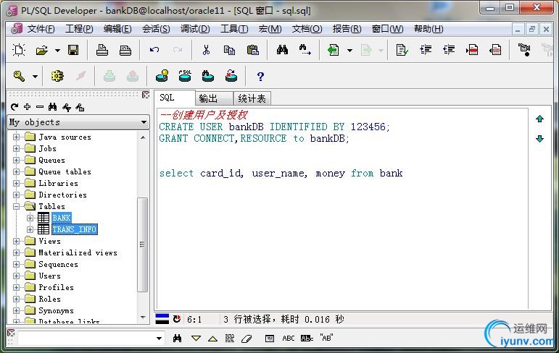Click the green navigate-back arrow icon
559x353 pixels.
tap(334, 50)
